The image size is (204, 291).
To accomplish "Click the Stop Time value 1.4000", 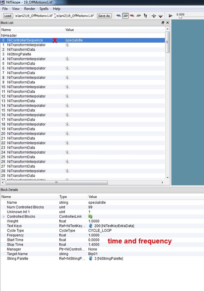I will coord(94,244).
